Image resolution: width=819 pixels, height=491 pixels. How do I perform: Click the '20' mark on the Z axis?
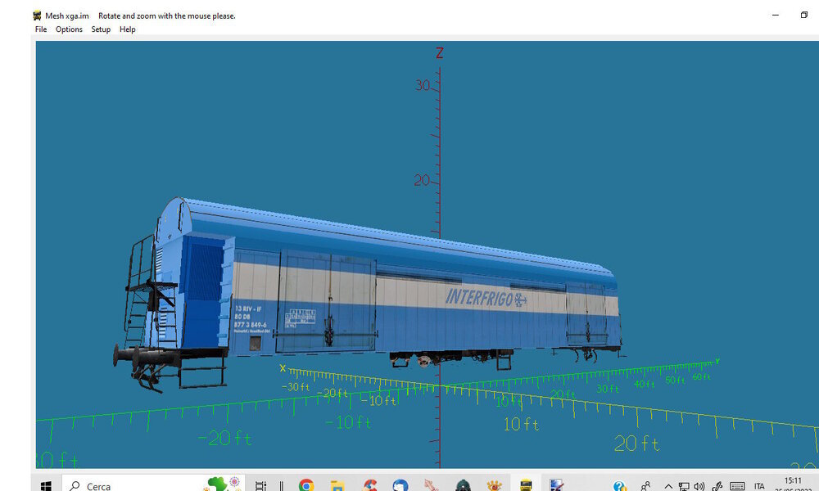pos(422,181)
